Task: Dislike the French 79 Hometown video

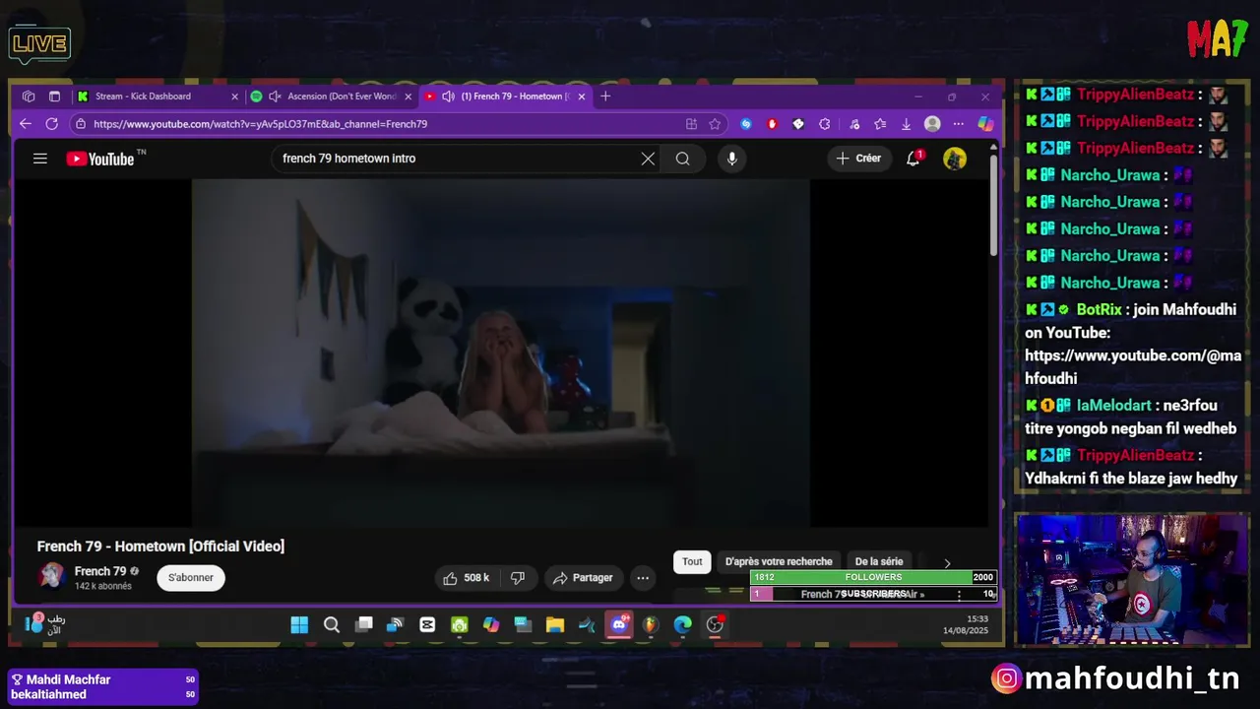Action: click(x=517, y=578)
